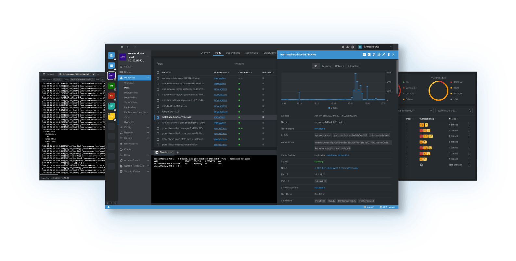
Task: Delete the metabase pod with the trash icon
Action: 389,55
